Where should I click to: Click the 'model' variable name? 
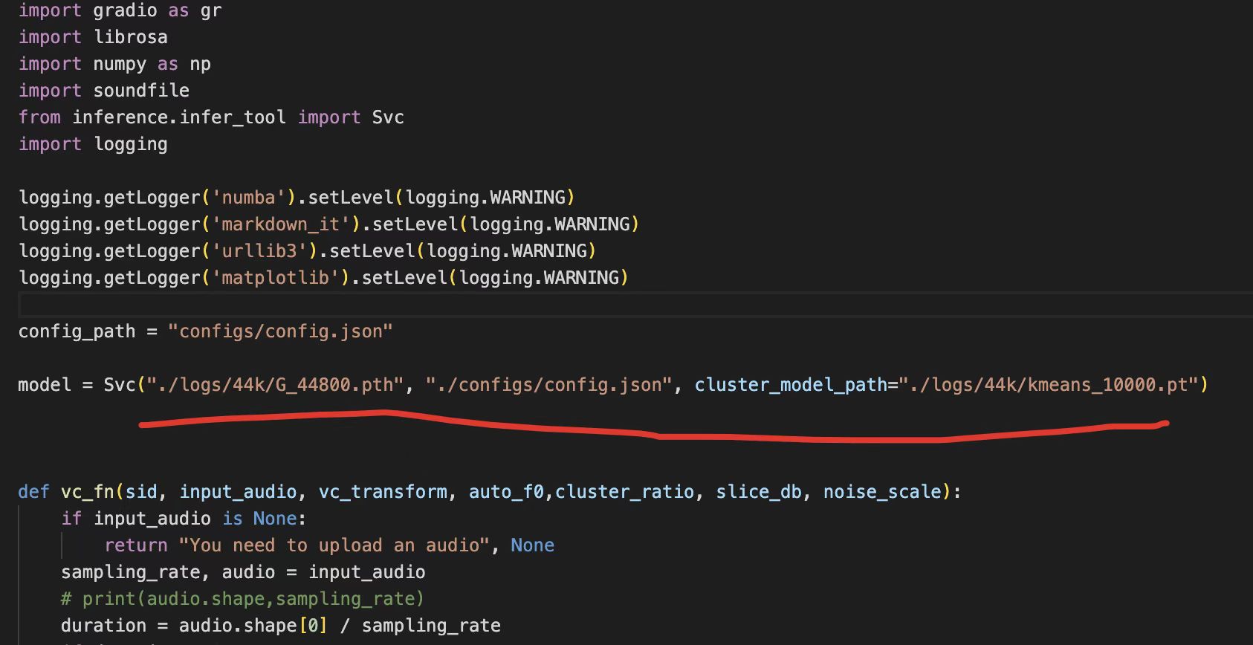click(45, 385)
